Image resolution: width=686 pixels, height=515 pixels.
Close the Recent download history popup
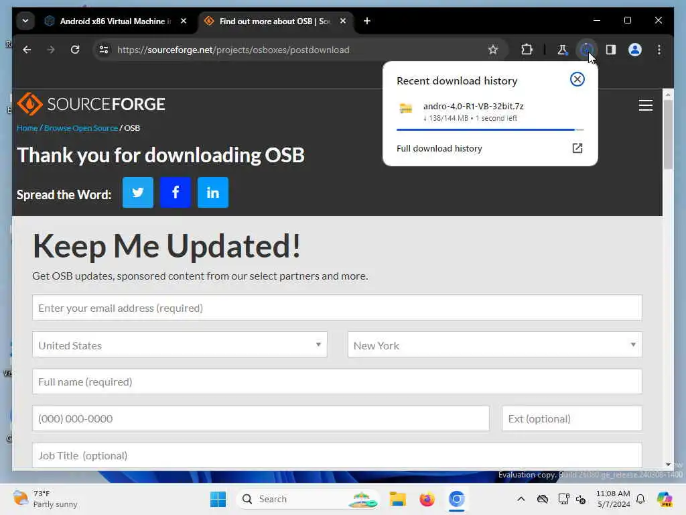(577, 79)
